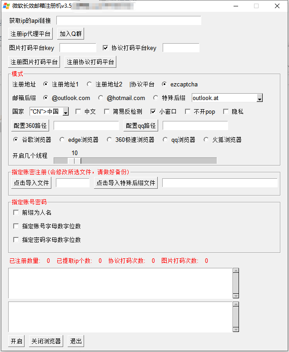Select the edge浏览器 radio option
The image size is (289, 352).
point(62,140)
